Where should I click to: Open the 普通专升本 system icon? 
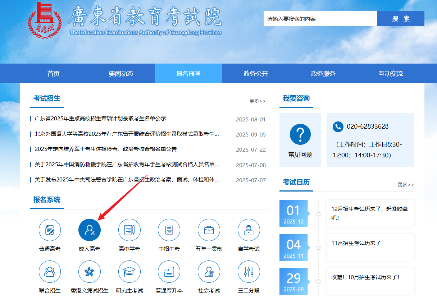[169, 272]
